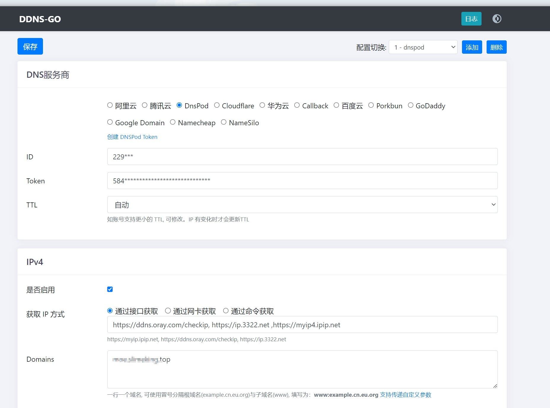The image size is (550, 408).
Task: Select the 华为云 provider radio
Action: point(262,105)
